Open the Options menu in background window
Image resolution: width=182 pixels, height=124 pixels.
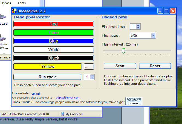point(5,3)
